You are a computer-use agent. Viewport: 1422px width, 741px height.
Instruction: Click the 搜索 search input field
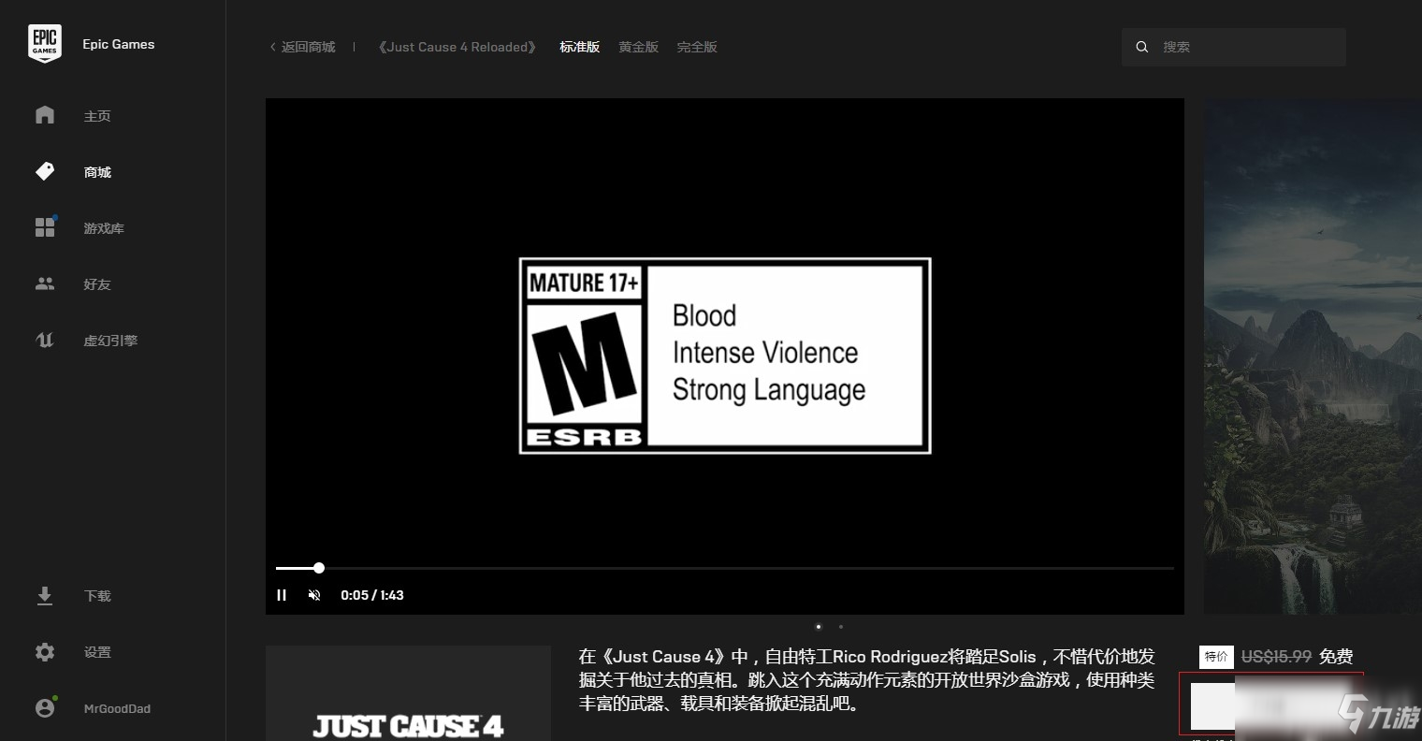1234,47
